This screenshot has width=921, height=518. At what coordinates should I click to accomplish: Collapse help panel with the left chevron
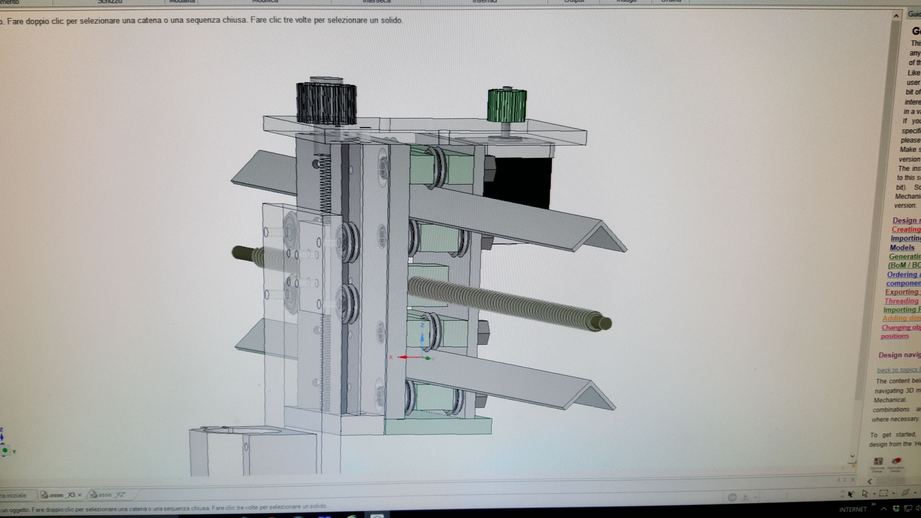click(x=870, y=482)
